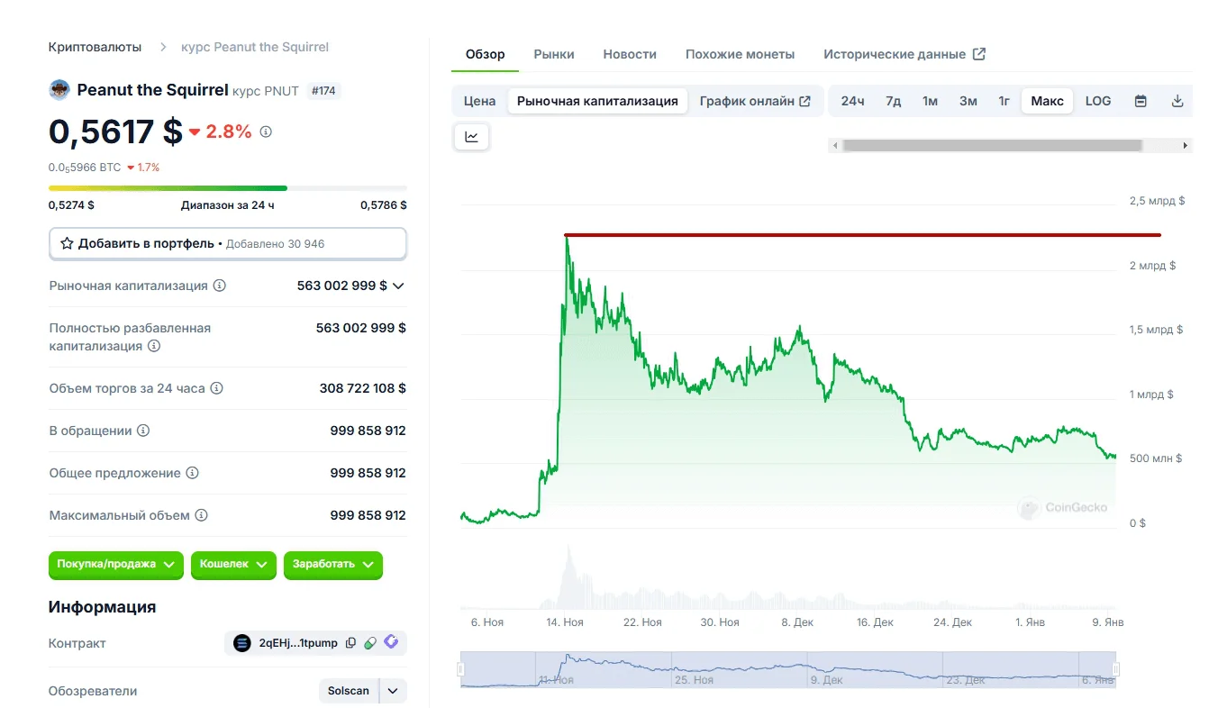This screenshot has width=1227, height=708.
Task: Switch the chart to Цена
Action: click(x=479, y=101)
